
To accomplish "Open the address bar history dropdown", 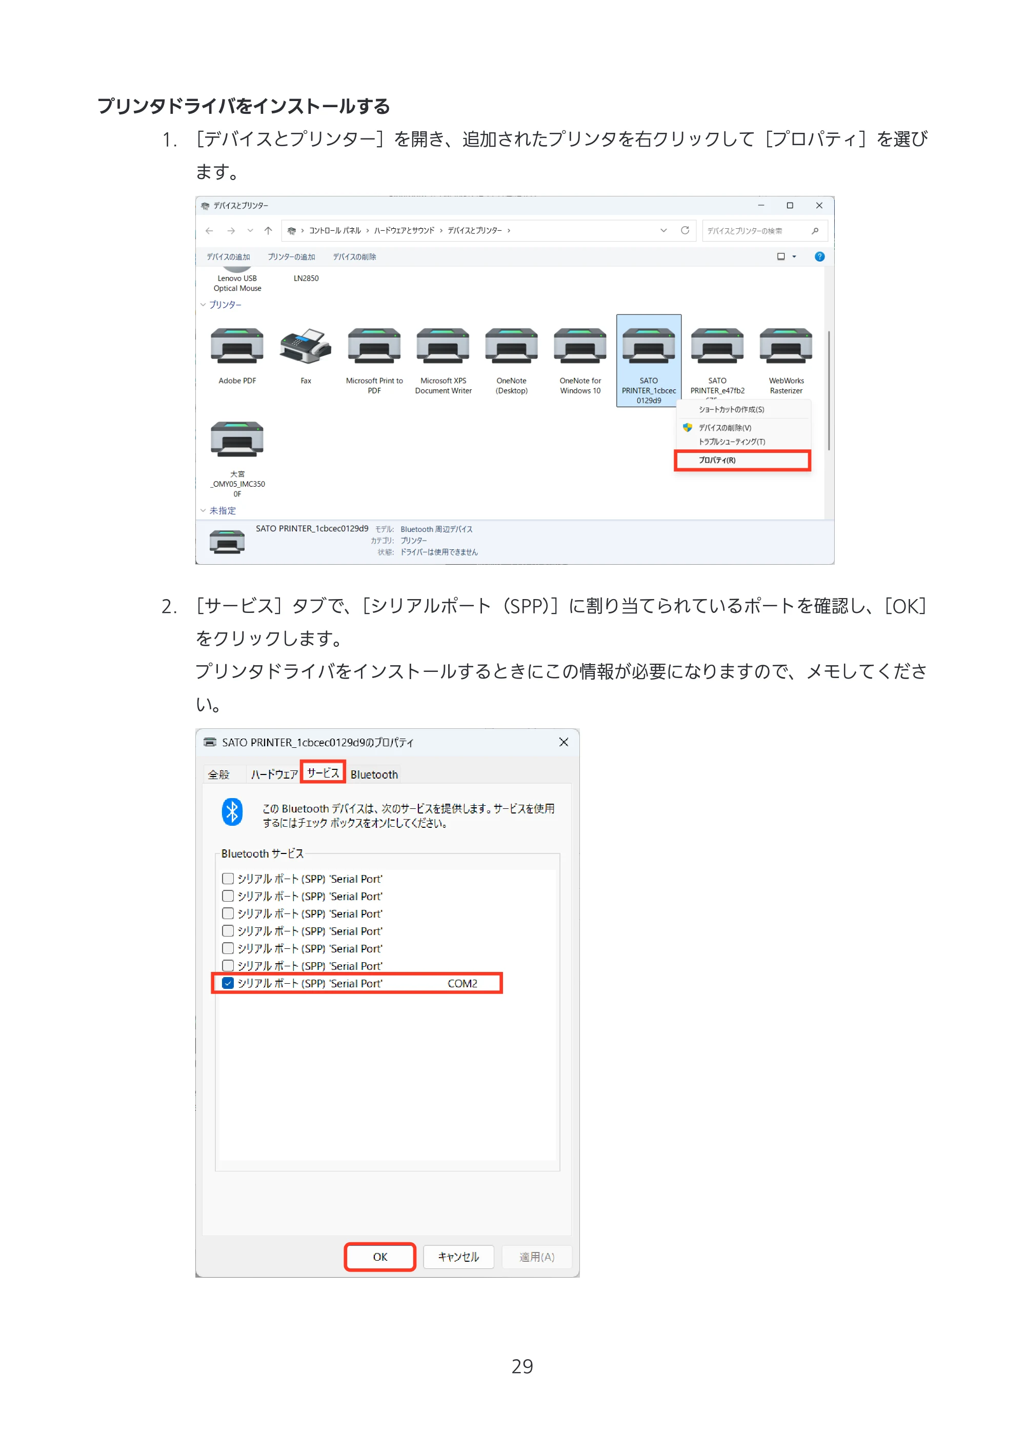I will point(663,231).
